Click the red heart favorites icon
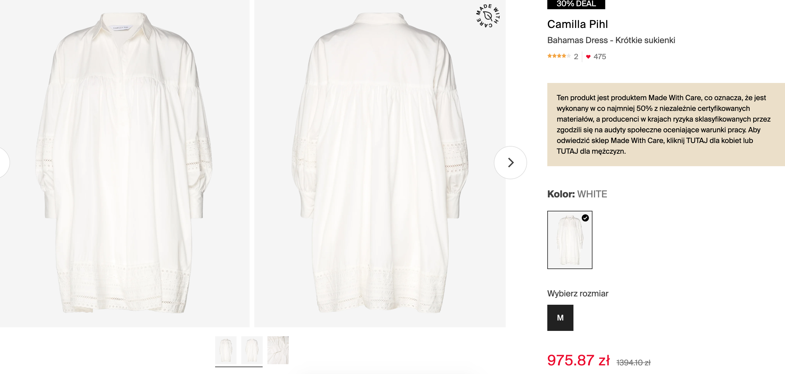 (588, 57)
